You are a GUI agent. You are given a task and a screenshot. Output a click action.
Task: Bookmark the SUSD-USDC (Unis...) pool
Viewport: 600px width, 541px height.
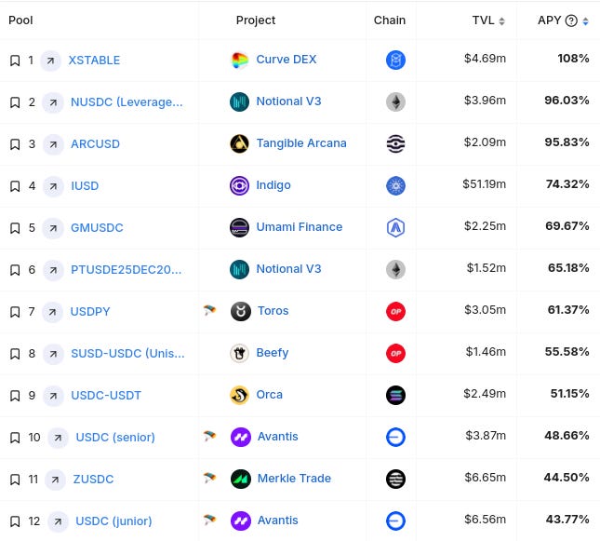(x=15, y=354)
